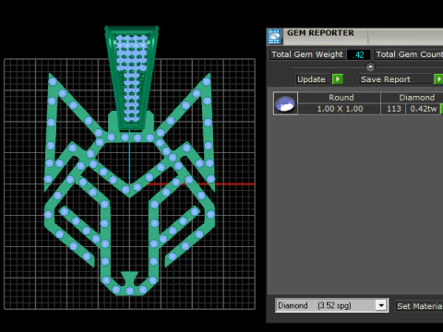This screenshot has width=443, height=332.
Task: Click the Gem Reporter panel icon
Action: pos(274,36)
